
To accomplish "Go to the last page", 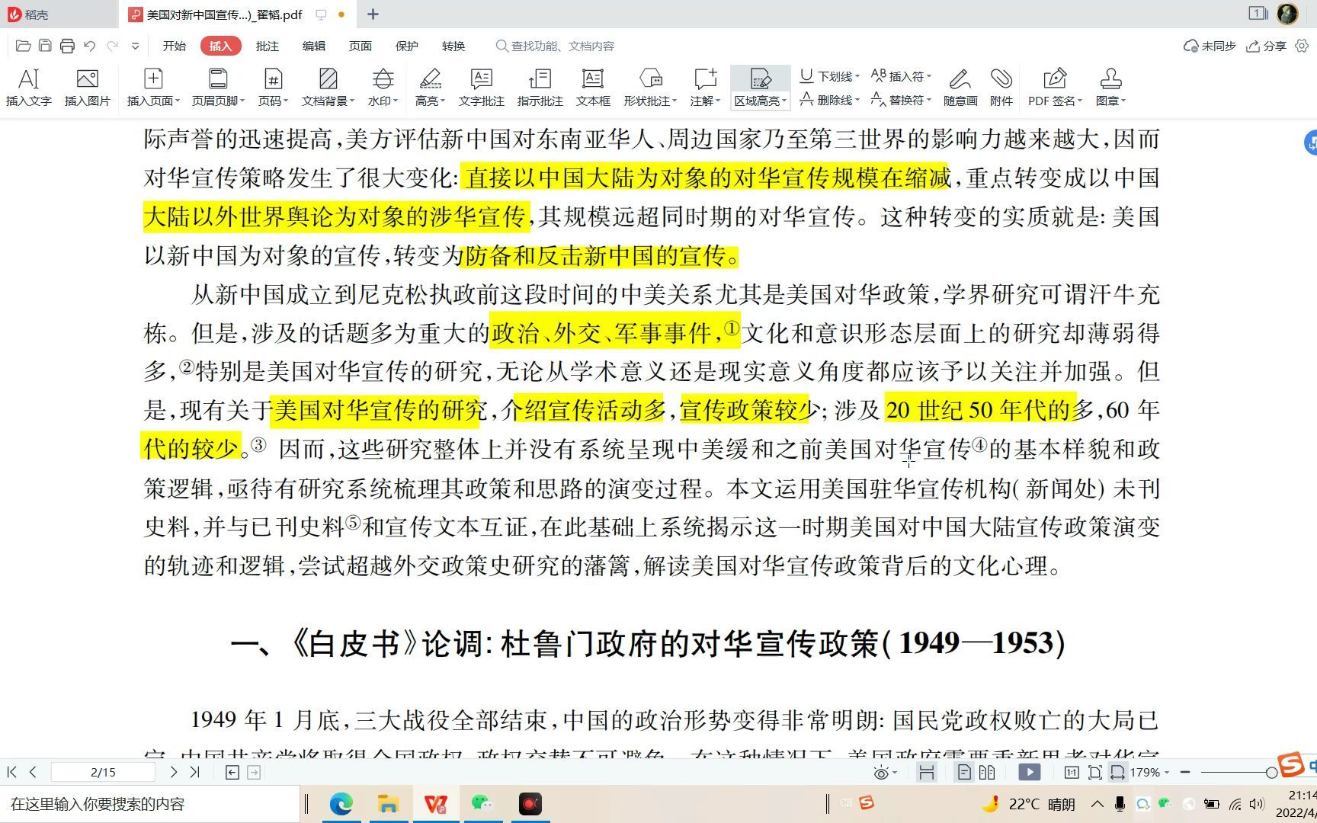I will click(x=194, y=772).
